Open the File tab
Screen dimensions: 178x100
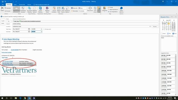click(3, 5)
